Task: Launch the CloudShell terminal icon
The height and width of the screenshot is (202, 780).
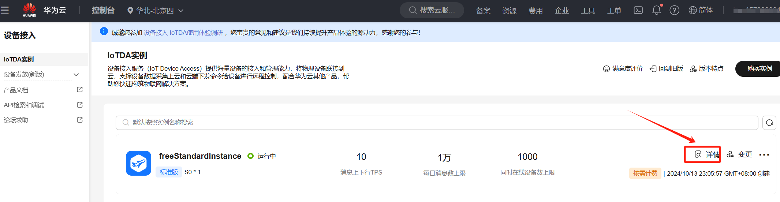Action: point(638,10)
